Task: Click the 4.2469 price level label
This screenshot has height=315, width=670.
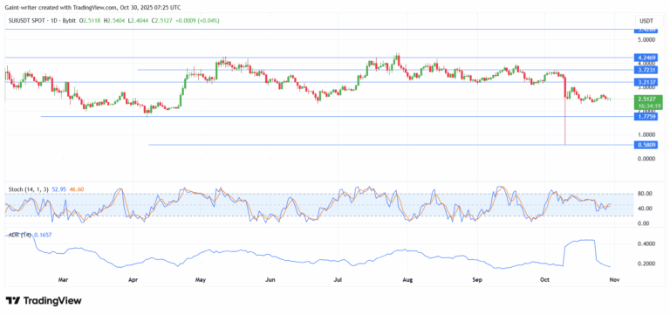Action: coord(646,58)
